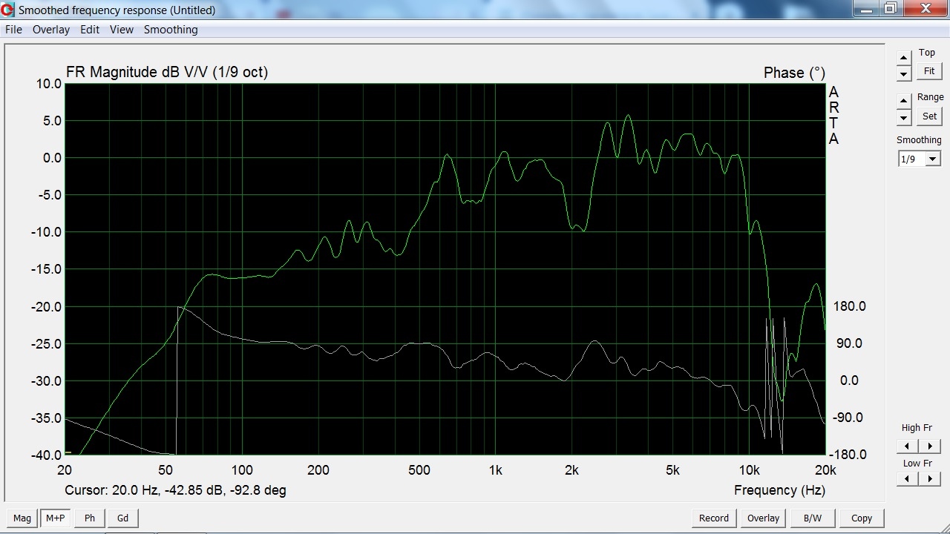Open the Smoothing menu
Screen dimensions: 950x534
coord(171,30)
